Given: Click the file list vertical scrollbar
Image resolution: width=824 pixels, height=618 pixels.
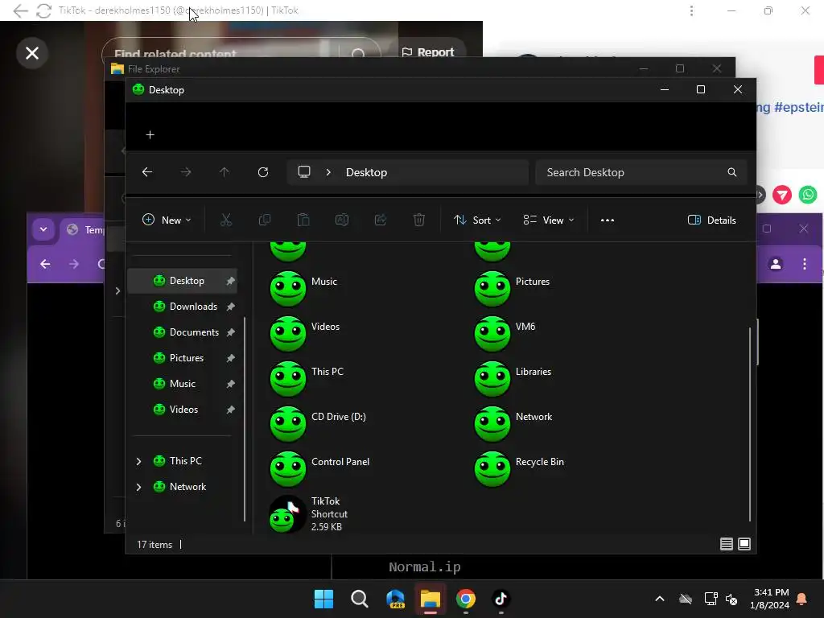Looking at the screenshot, I should point(749,423).
